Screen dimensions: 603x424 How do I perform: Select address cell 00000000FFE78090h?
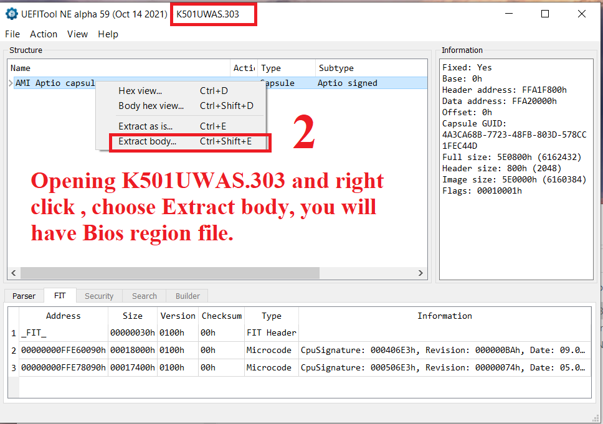pyautogui.click(x=64, y=367)
